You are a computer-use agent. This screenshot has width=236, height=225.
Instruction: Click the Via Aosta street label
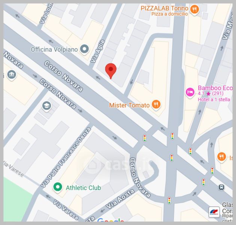120,199
